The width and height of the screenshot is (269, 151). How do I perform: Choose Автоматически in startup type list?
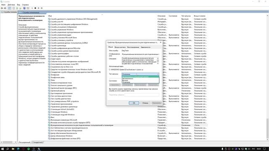click(140, 78)
